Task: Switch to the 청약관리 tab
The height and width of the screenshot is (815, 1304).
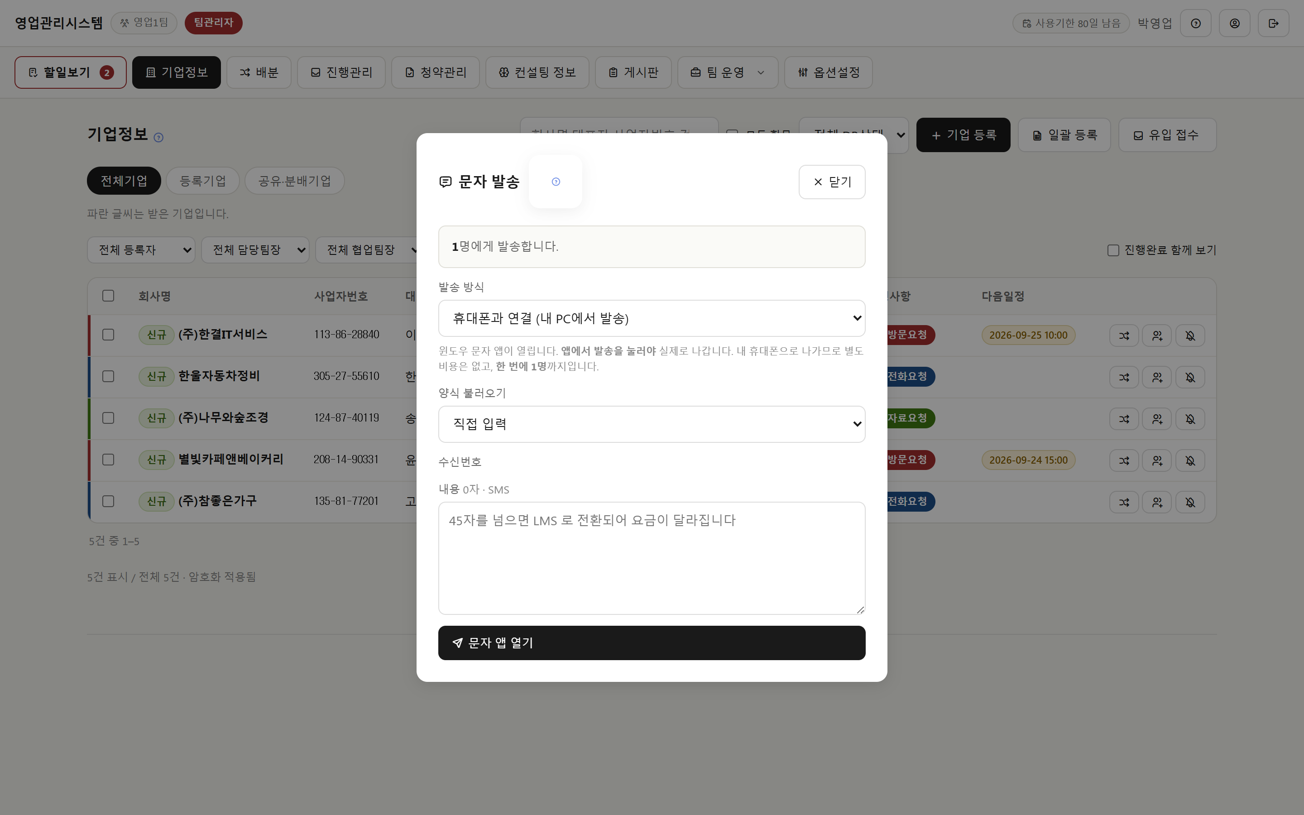Action: [436, 72]
